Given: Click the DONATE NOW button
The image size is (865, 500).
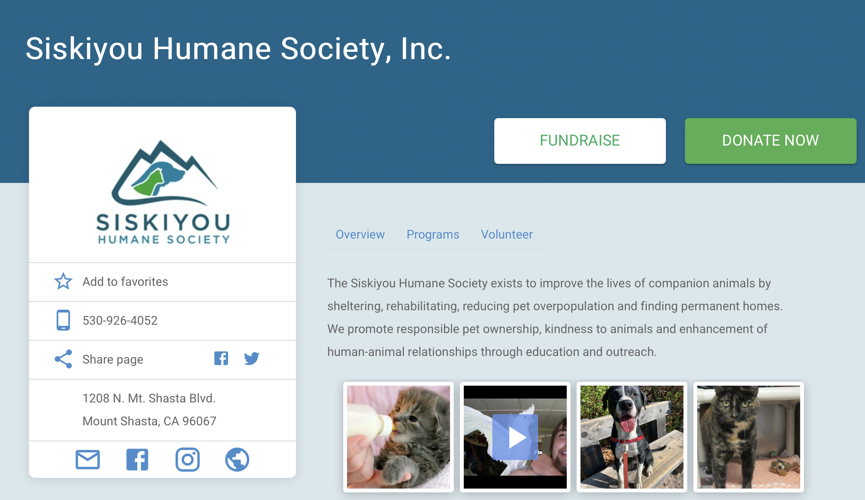Looking at the screenshot, I should [x=771, y=141].
